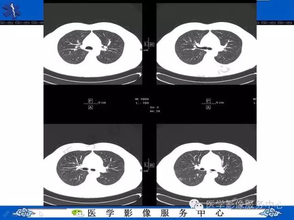Click '5 cm' scale label beside right P marker
294x220 pixels.
[x=220, y=103]
